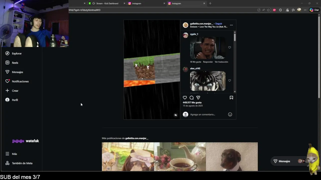The width and height of the screenshot is (321, 180).
Task: Click Responder under zyphr_1's comment
Action: coord(208,62)
